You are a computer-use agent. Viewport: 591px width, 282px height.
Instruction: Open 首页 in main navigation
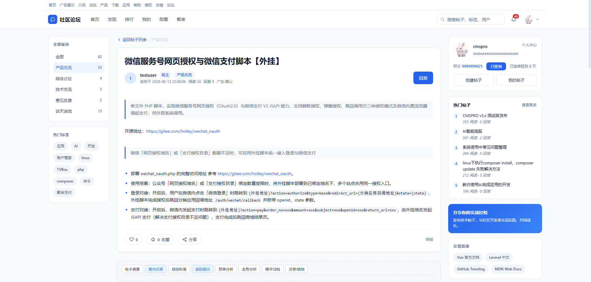click(95, 19)
